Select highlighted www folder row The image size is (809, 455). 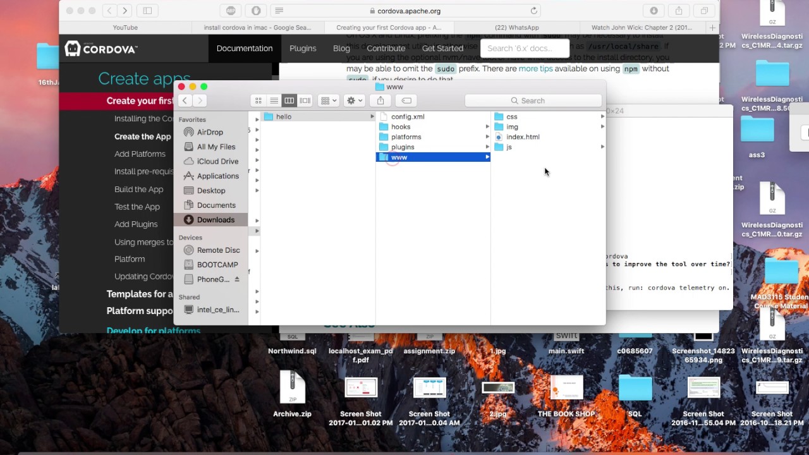coord(434,157)
